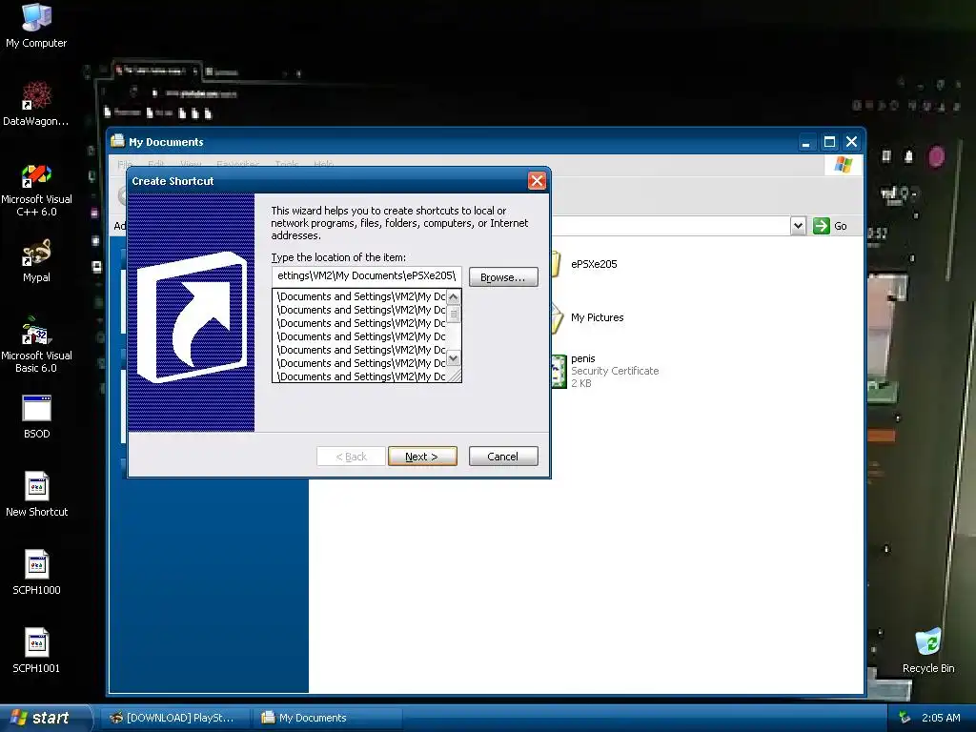Open the DataWagon desktop shortcut
Image resolution: width=976 pixels, height=732 pixels.
[x=36, y=103]
